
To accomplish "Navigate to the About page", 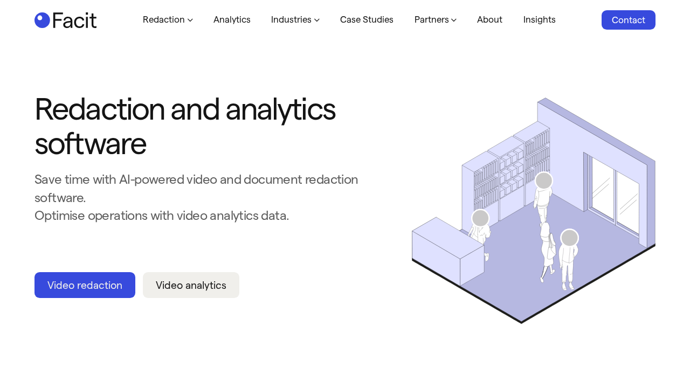I will 489,19.
